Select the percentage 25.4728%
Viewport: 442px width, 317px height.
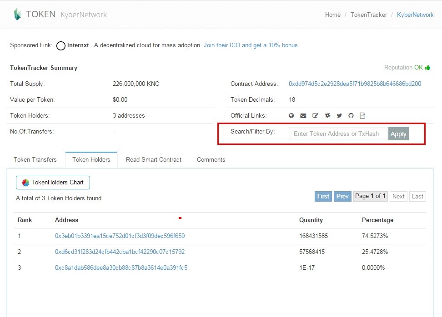tap(375, 252)
